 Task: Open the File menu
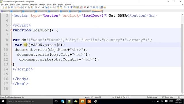[x=2, y=5]
